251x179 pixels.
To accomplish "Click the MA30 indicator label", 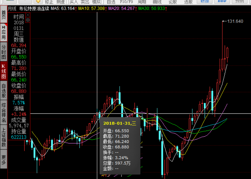I will tap(151, 8).
